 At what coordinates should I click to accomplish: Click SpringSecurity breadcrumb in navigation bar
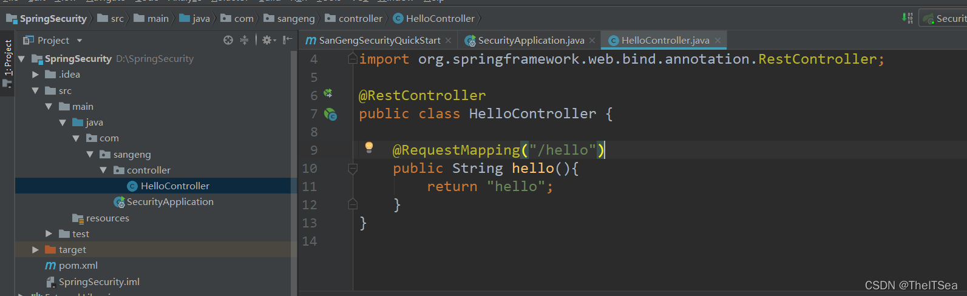47,18
